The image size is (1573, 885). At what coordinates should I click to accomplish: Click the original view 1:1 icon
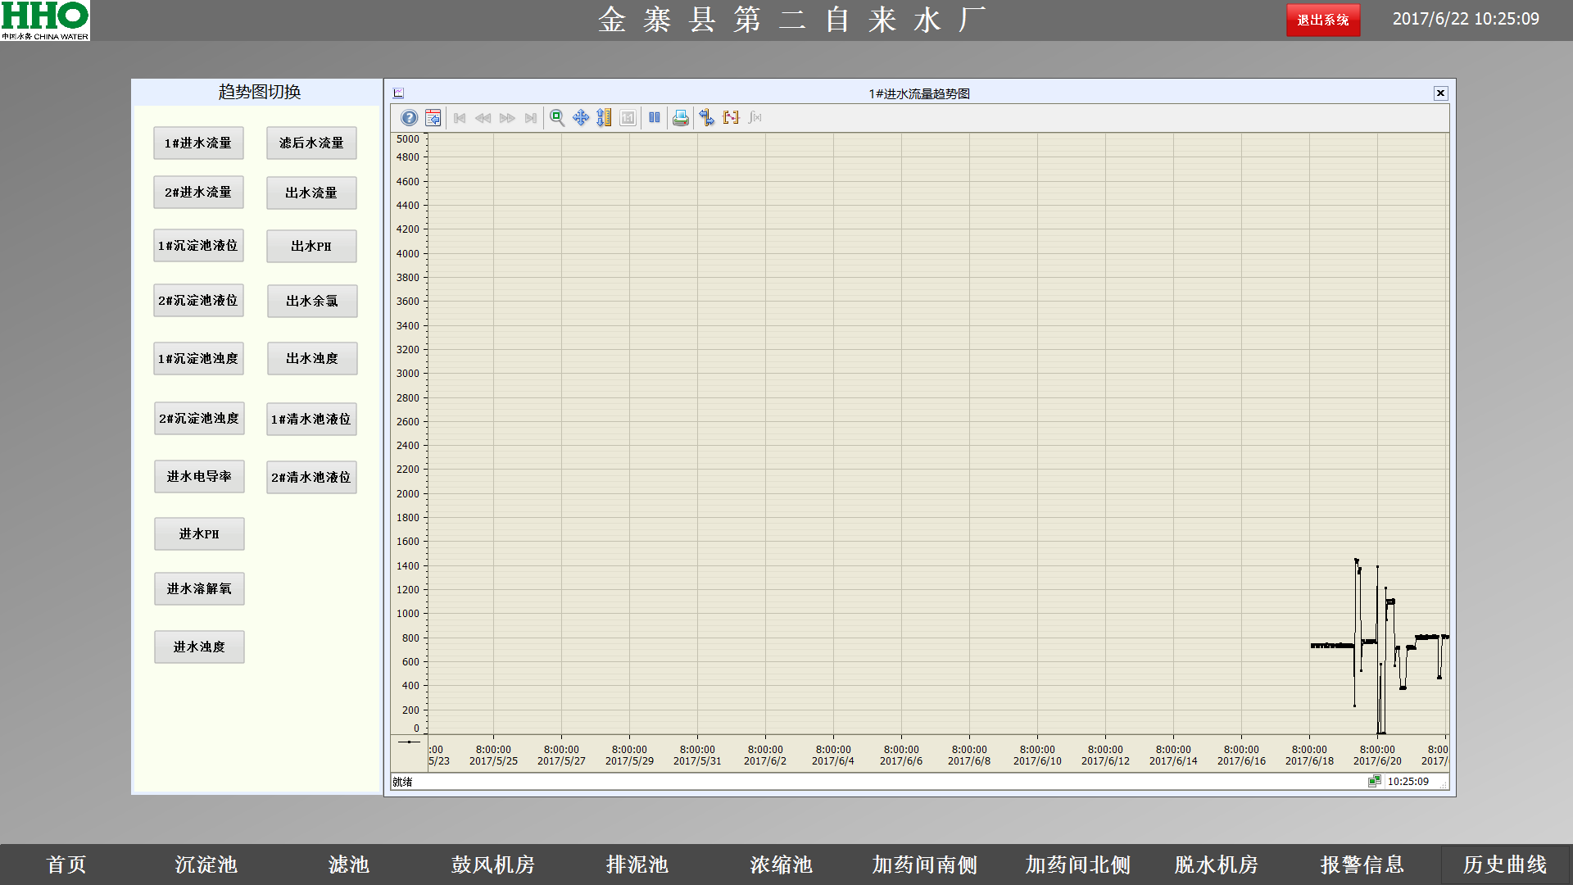(628, 118)
